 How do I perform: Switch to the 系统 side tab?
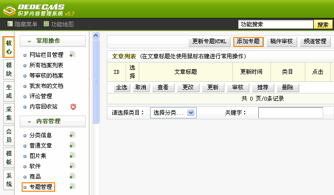click(x=8, y=179)
